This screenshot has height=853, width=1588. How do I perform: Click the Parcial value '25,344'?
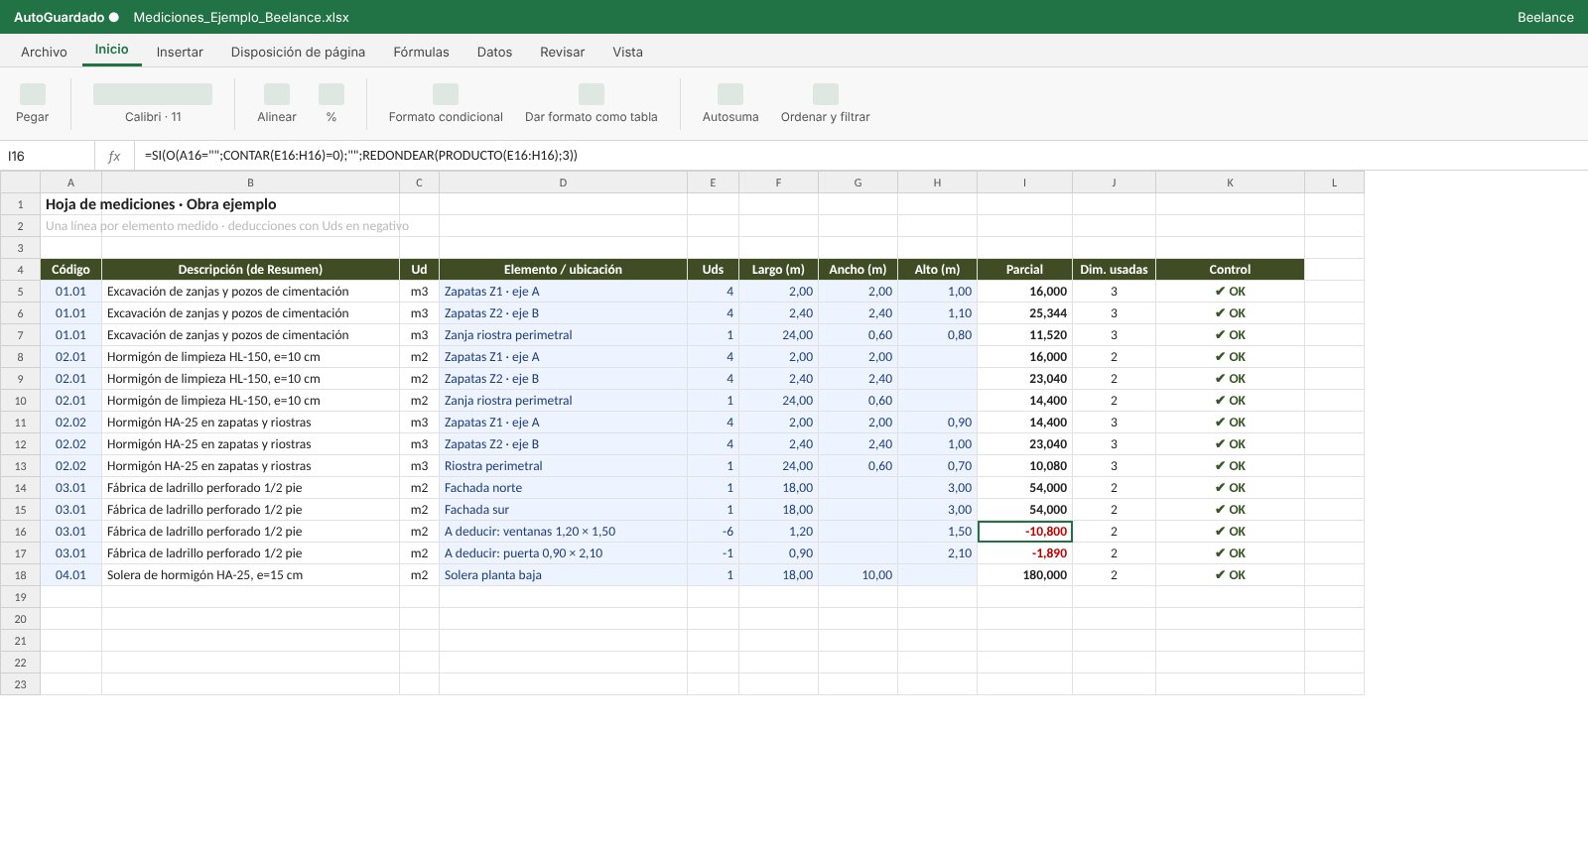1024,313
